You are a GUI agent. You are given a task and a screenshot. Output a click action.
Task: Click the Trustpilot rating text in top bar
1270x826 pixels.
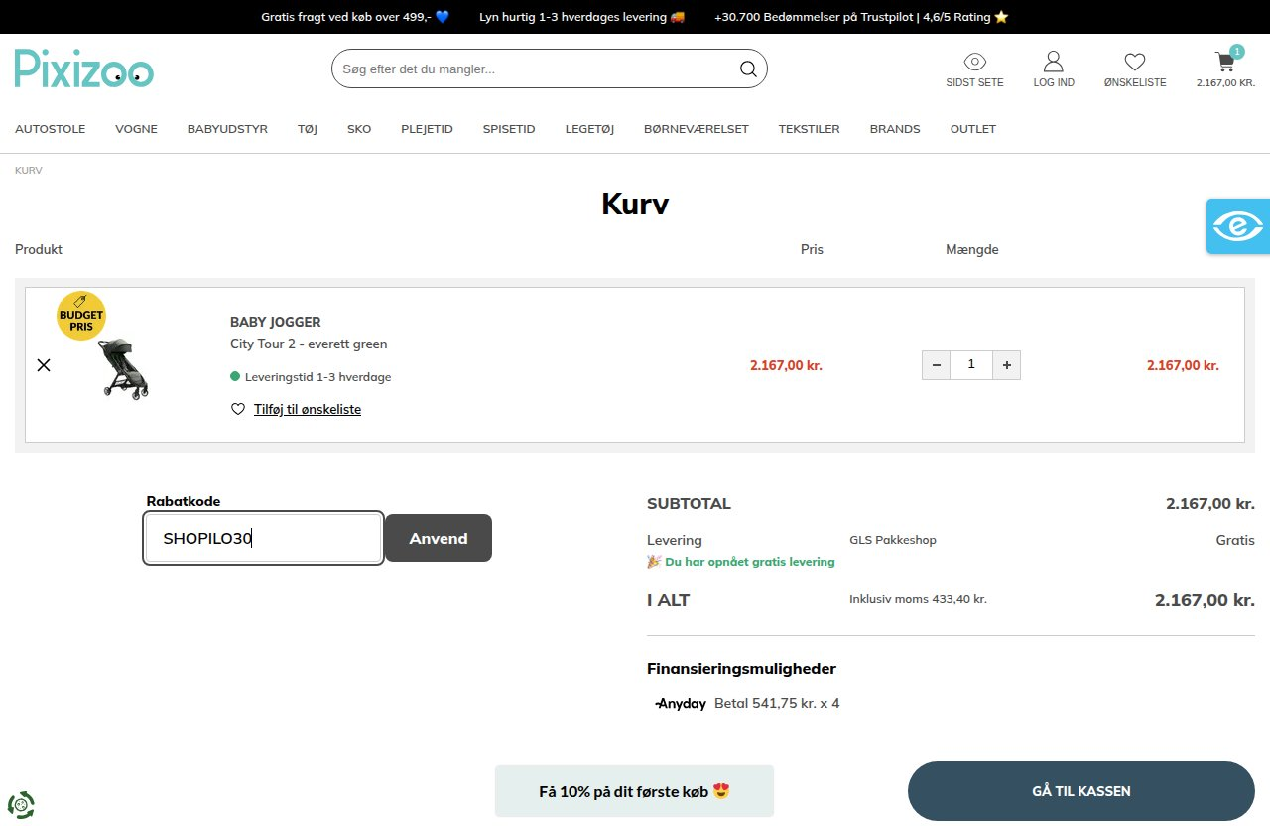[x=861, y=17]
